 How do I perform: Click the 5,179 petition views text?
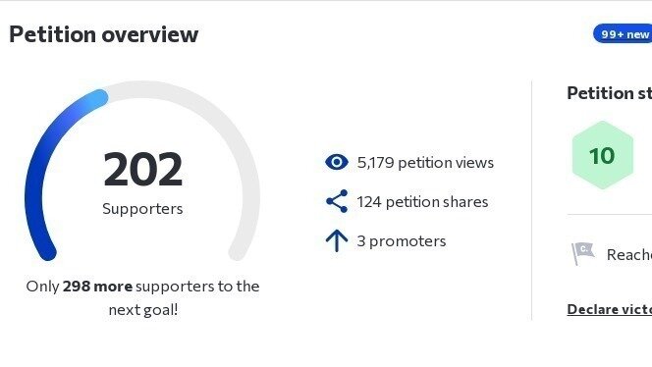[425, 163]
